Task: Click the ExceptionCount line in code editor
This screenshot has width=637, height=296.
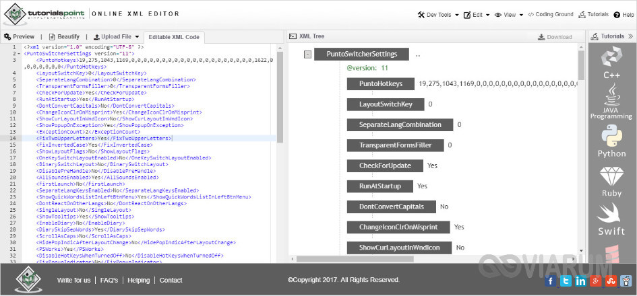Action: 88,132
